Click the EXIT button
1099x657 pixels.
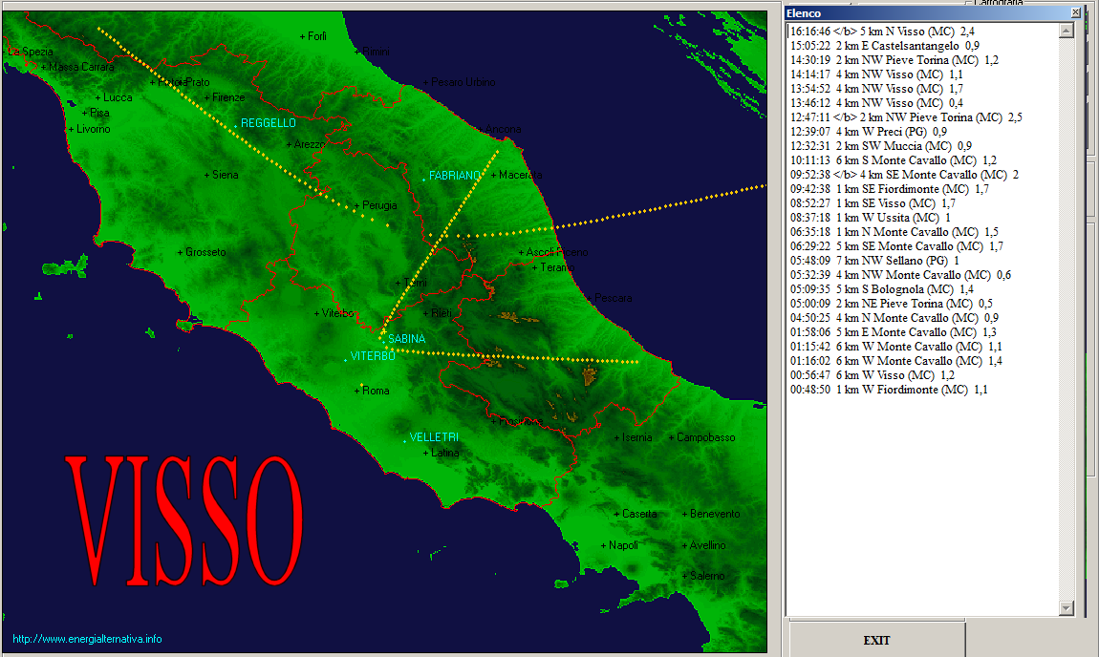click(877, 640)
